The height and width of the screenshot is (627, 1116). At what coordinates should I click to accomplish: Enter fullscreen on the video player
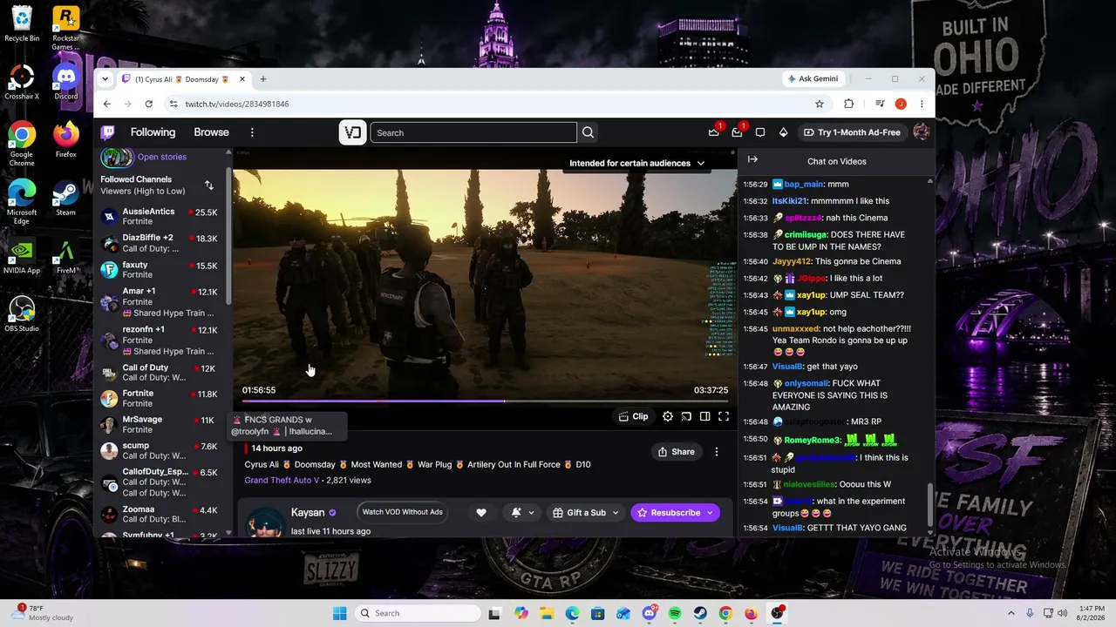click(x=724, y=416)
